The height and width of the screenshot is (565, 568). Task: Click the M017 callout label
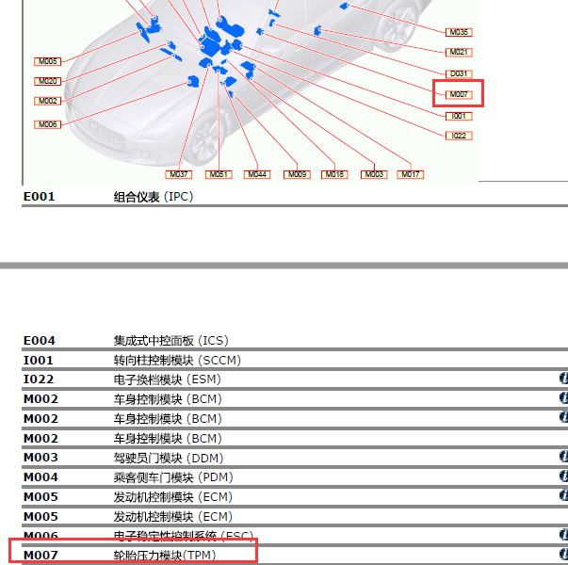(x=411, y=174)
